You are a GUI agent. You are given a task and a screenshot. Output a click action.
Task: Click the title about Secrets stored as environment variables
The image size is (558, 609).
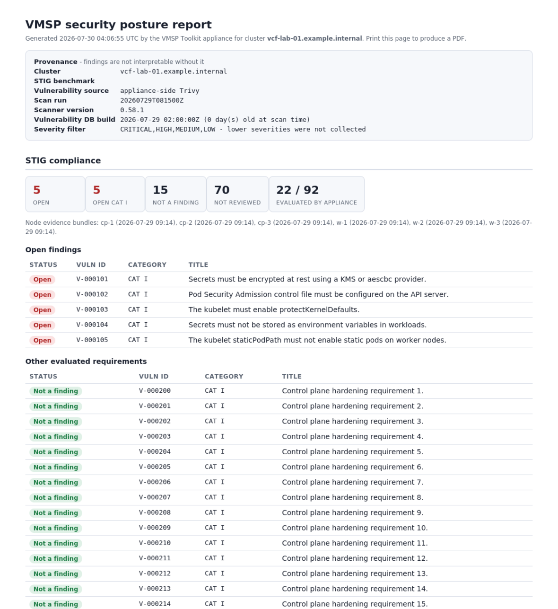(x=307, y=325)
